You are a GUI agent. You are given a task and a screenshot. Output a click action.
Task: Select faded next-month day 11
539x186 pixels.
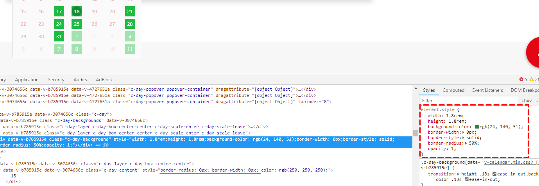(130, 49)
